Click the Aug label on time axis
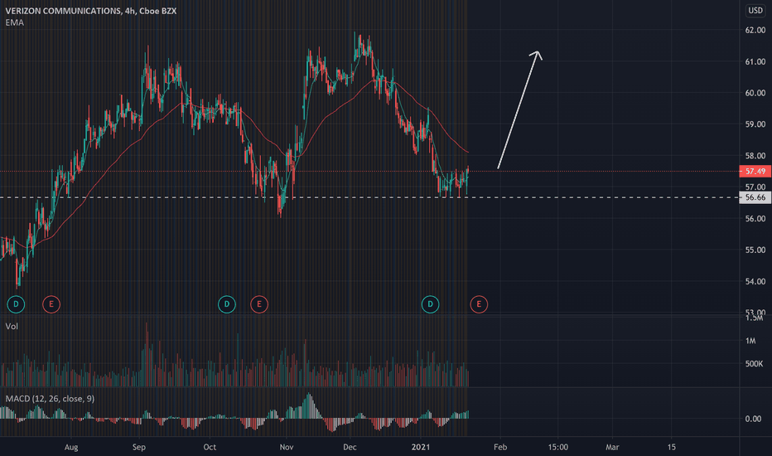Viewport: 772px width, 456px height. coord(71,447)
